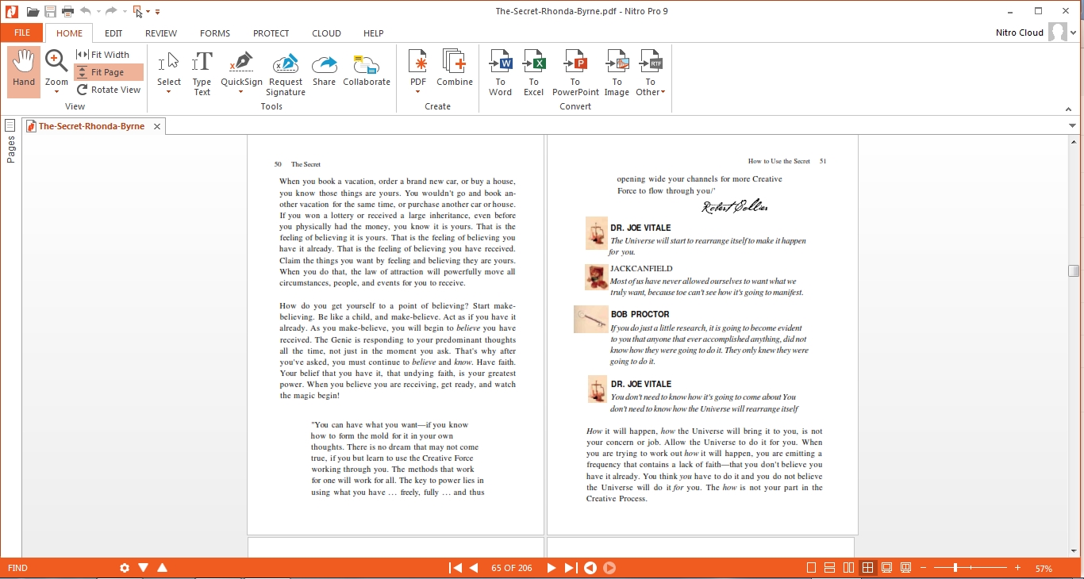Collapse the ribbon with the chevron
The width and height of the screenshot is (1084, 579).
1068,109
